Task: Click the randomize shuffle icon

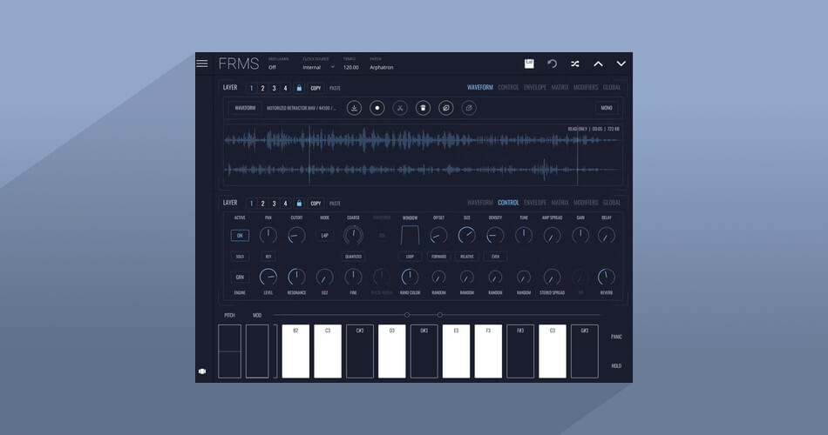Action: [x=575, y=64]
